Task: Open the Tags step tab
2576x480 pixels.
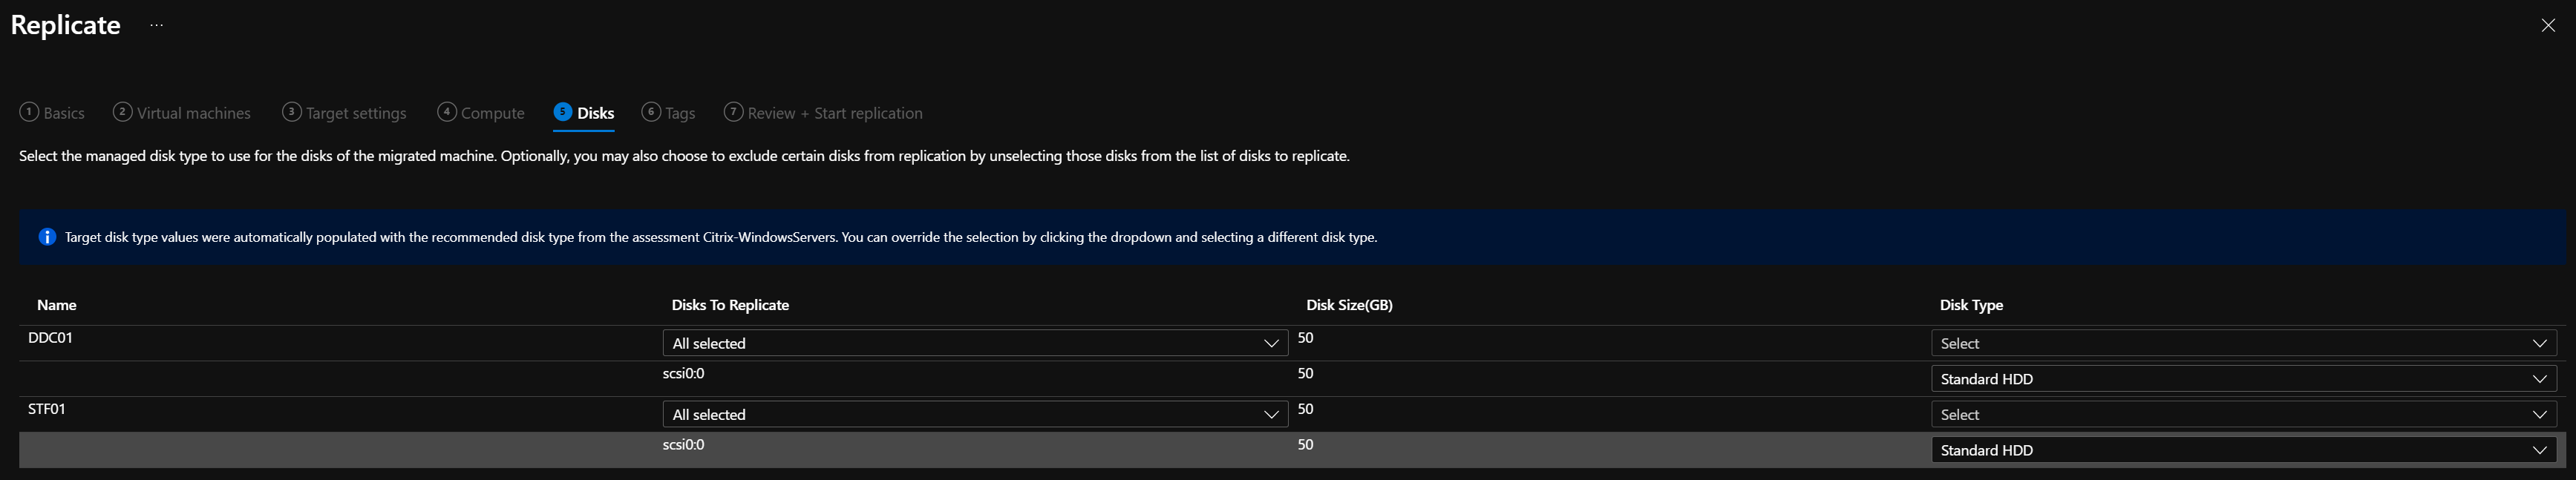Action: pyautogui.click(x=669, y=113)
